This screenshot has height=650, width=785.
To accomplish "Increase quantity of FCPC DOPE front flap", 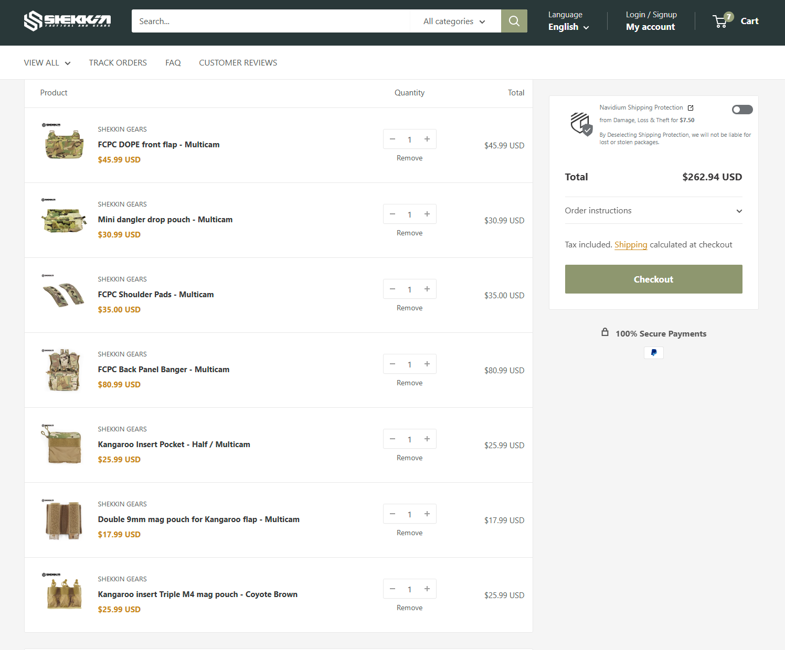I will click(427, 139).
